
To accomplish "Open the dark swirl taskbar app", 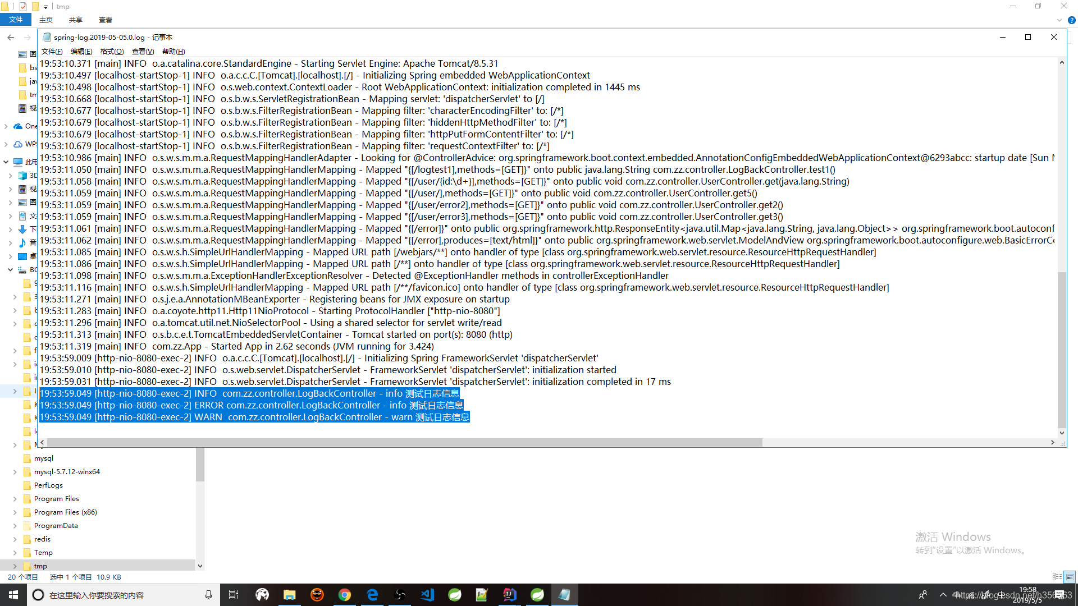I will tap(400, 595).
